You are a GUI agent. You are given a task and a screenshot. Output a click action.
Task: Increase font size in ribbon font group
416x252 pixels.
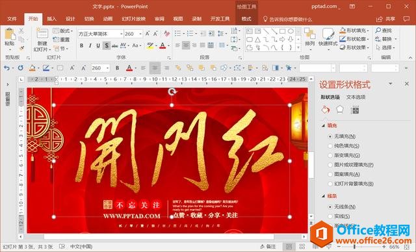pos(148,34)
